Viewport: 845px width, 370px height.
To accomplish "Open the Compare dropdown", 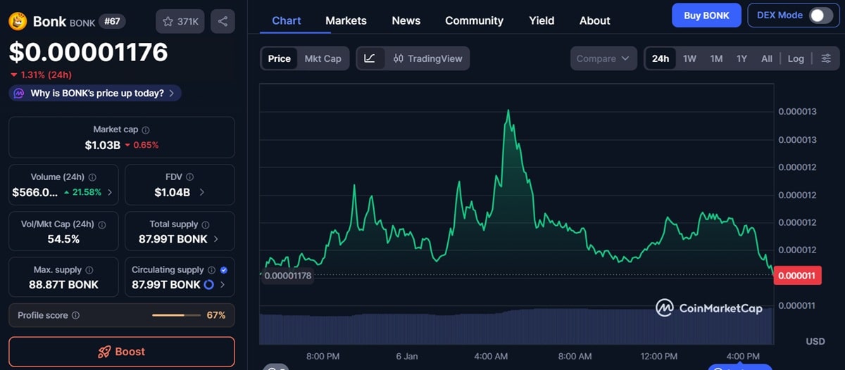I will (x=603, y=58).
